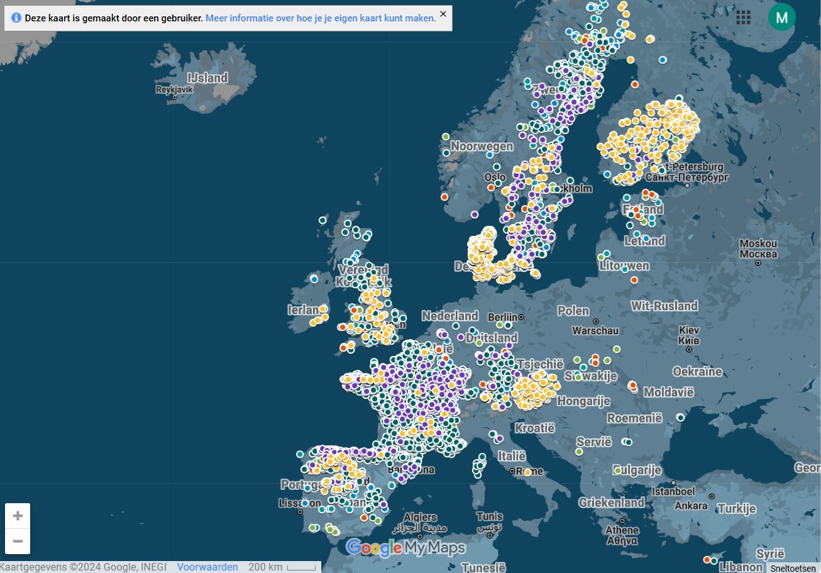
Task: Click the Oslo city label
Action: [x=495, y=177]
